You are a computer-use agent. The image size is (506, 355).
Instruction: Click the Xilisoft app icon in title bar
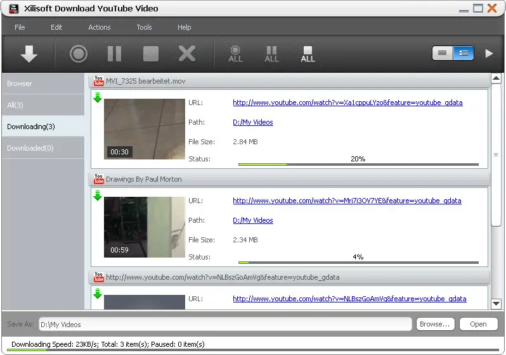pyautogui.click(x=14, y=8)
